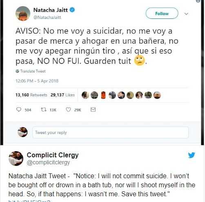
Task: Open the @NatachaJaitt handle link
Action: coord(47,18)
